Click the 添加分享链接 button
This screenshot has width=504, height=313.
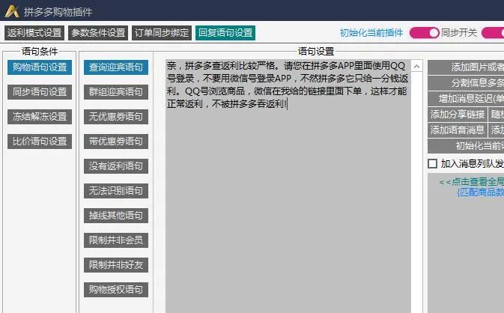click(x=457, y=115)
